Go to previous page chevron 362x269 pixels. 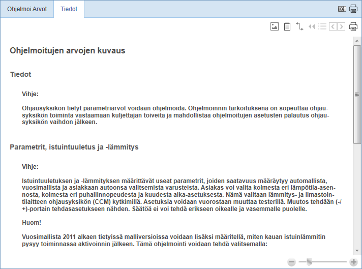tap(333, 26)
